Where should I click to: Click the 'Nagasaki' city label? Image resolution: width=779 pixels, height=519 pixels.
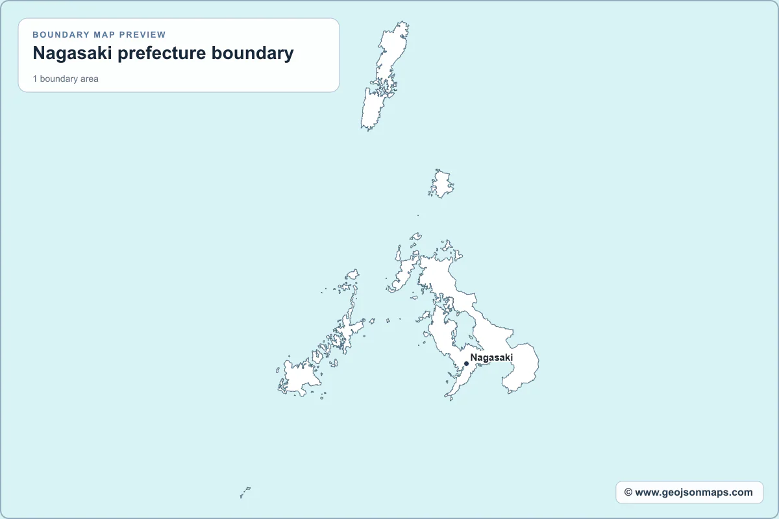pyautogui.click(x=491, y=357)
